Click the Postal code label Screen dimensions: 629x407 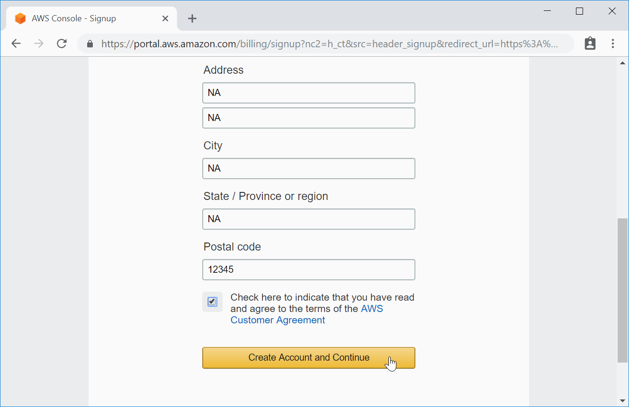pyautogui.click(x=232, y=247)
